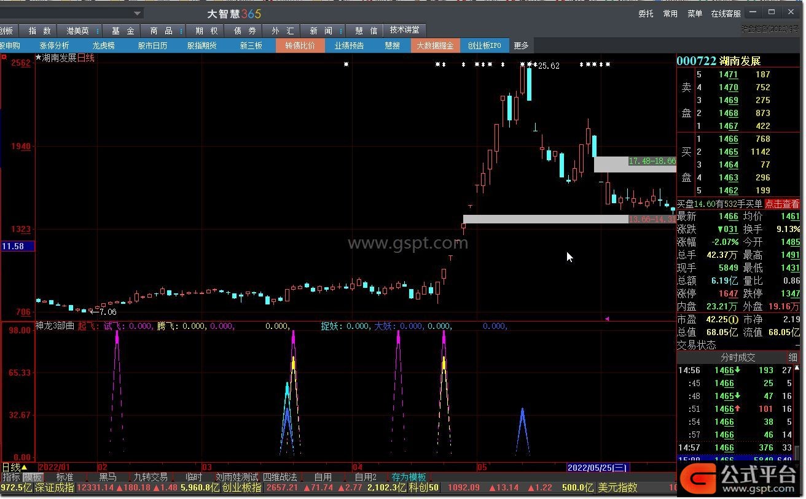Open 菜单 main menu

pos(695,14)
